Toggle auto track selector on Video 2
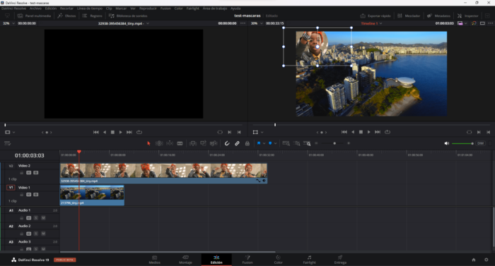Viewport: 495px width, 266px height. [x=29, y=173]
